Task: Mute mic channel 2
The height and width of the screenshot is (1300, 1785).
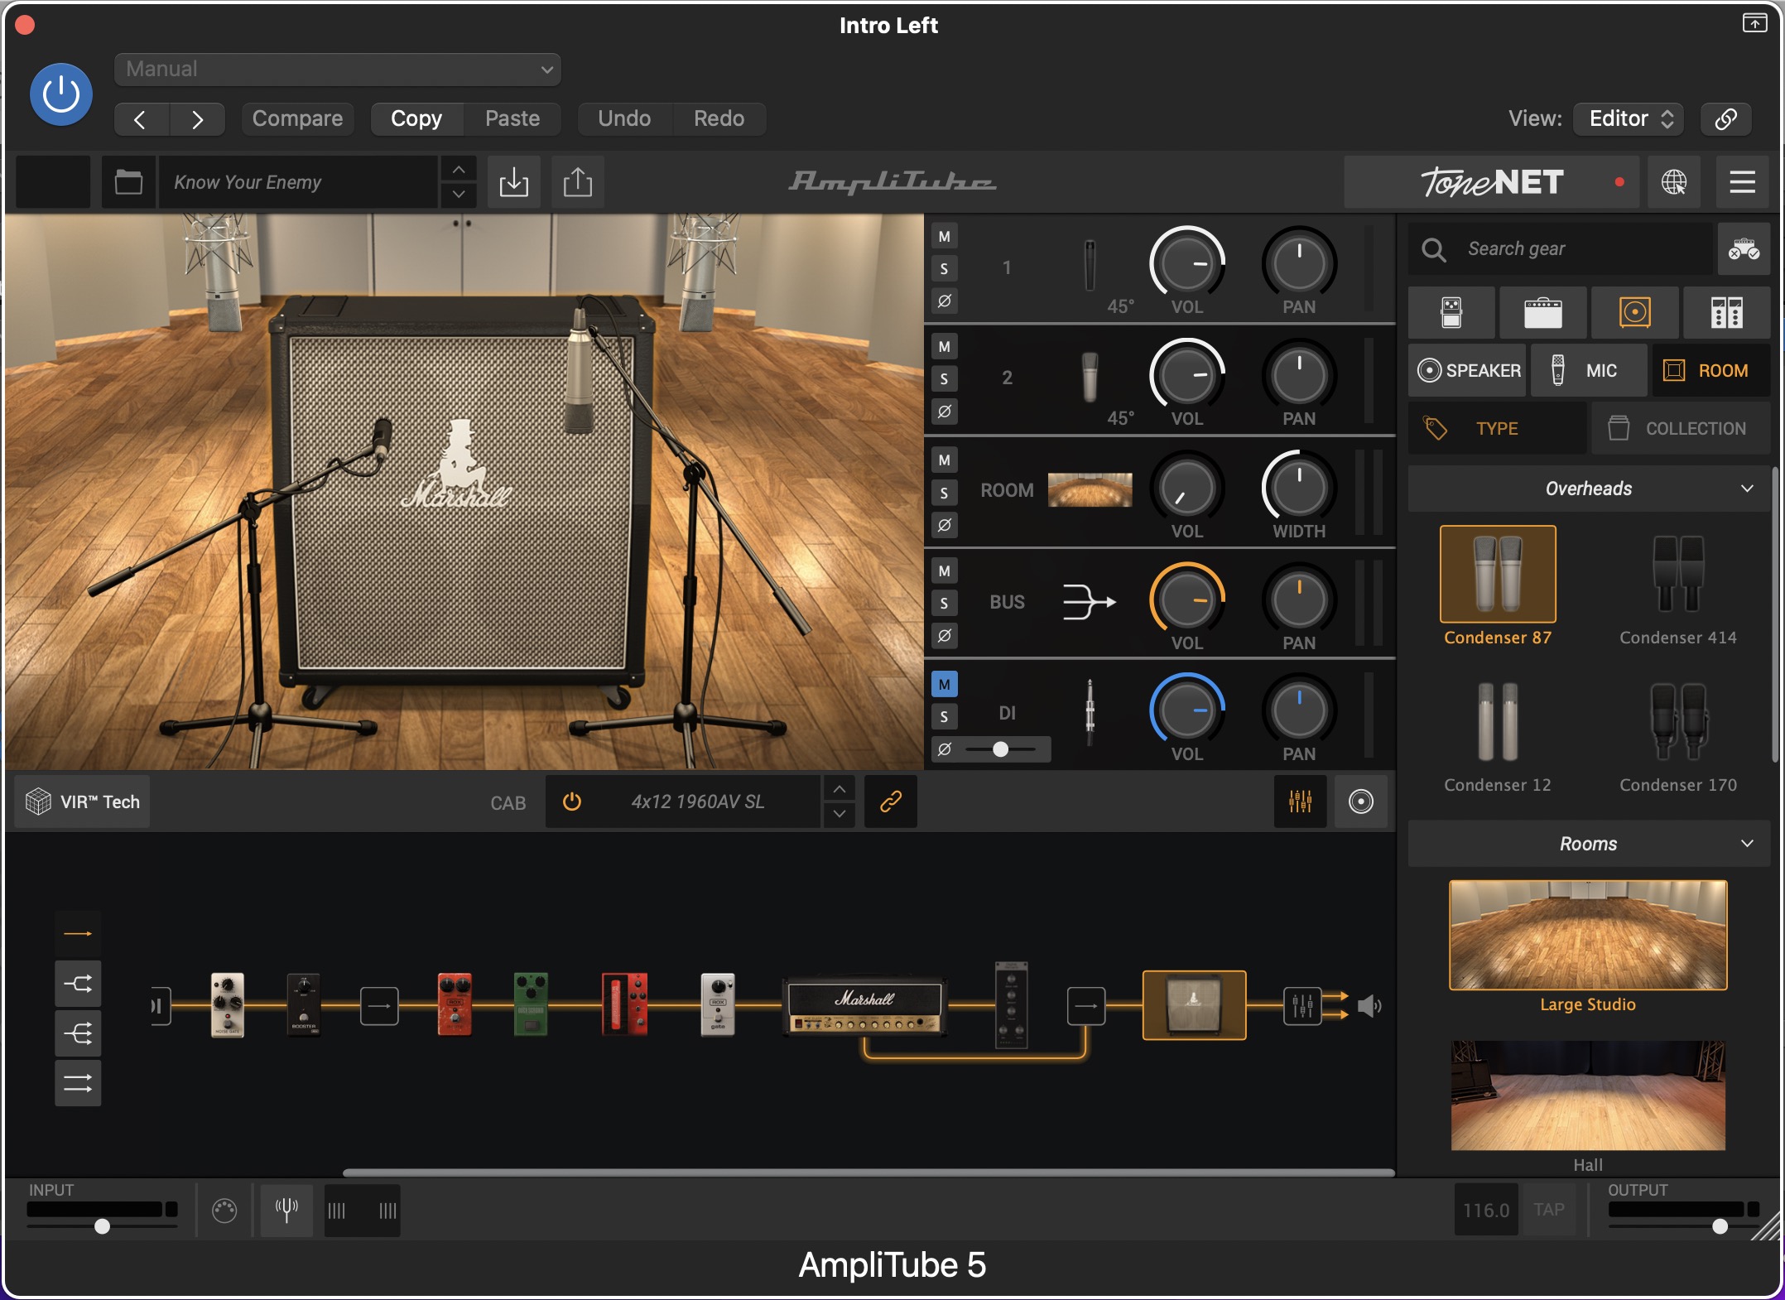Action: pos(944,347)
